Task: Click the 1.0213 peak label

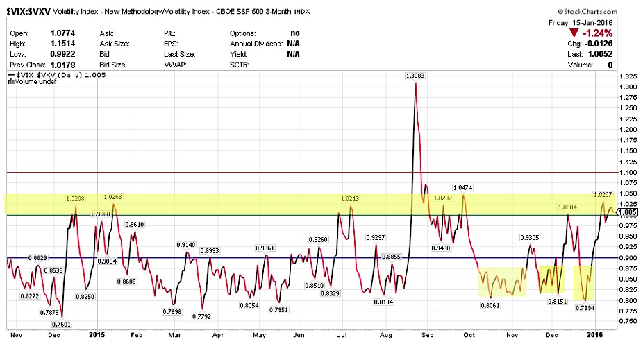Action: click(x=350, y=198)
